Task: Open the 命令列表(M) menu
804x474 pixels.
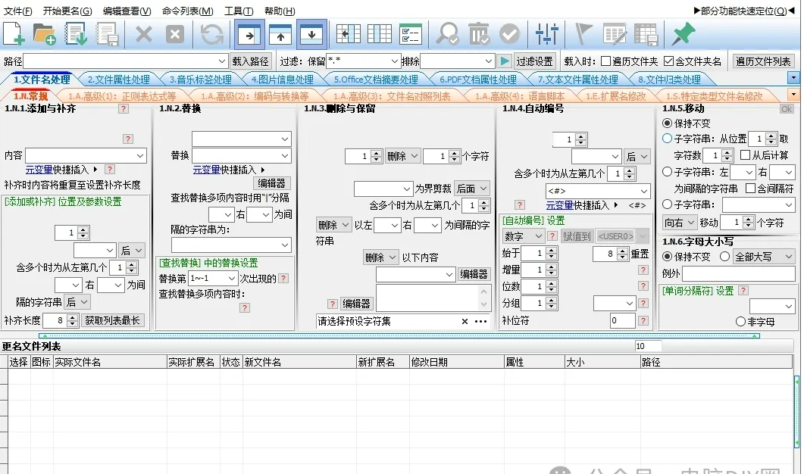Action: 188,11
